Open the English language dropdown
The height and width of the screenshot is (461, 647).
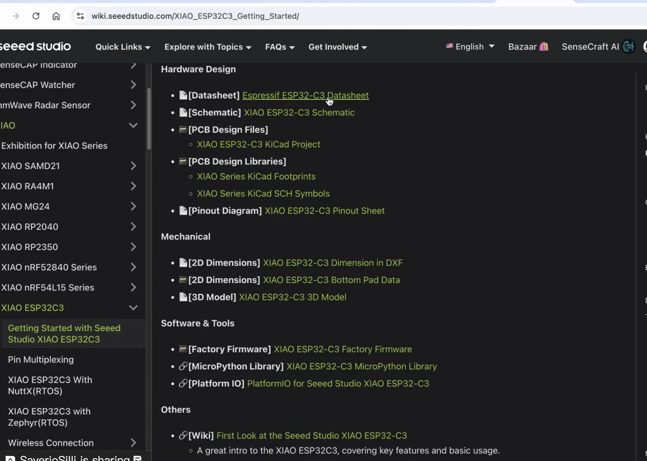(470, 47)
